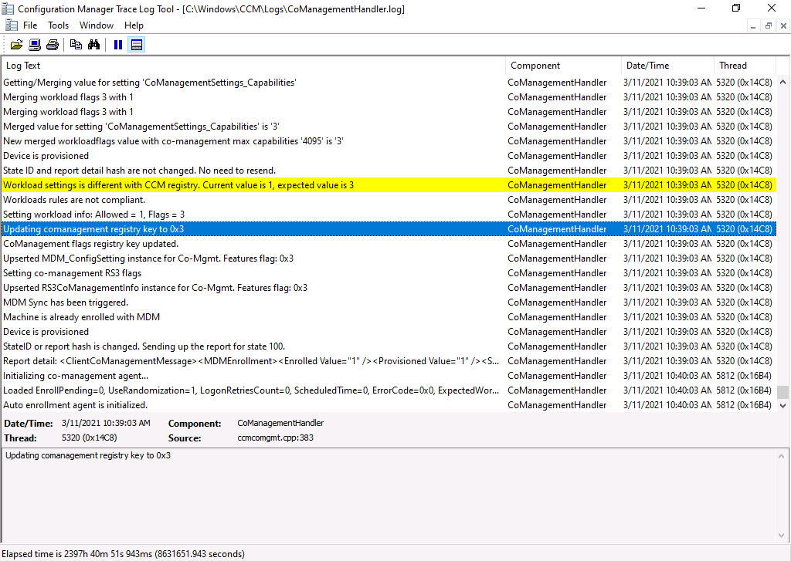Screen dimensions: 791x561
Task: Select row 'Setting workload info: Allowed = 1, Flags = 3'
Action: (389, 215)
